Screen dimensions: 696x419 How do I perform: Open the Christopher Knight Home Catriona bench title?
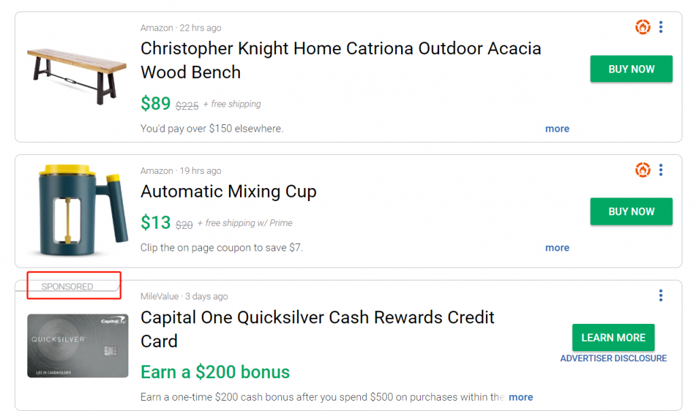(x=341, y=60)
